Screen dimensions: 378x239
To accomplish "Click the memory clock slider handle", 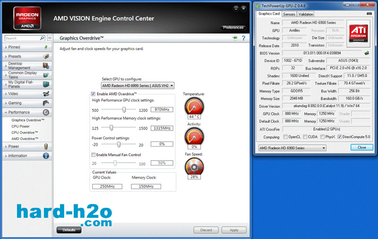I will coord(111,128).
